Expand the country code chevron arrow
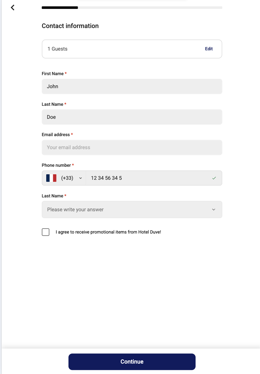The width and height of the screenshot is (260, 374). pos(81,178)
